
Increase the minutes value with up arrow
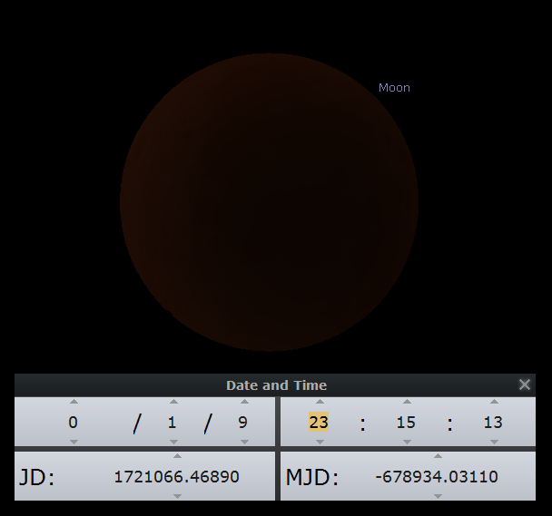[407, 402]
